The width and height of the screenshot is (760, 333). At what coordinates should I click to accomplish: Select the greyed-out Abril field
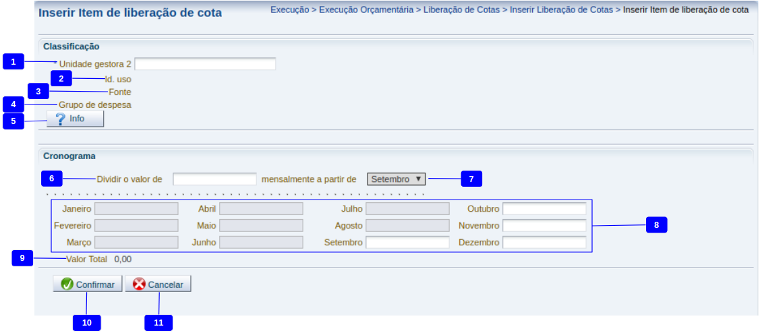(261, 209)
